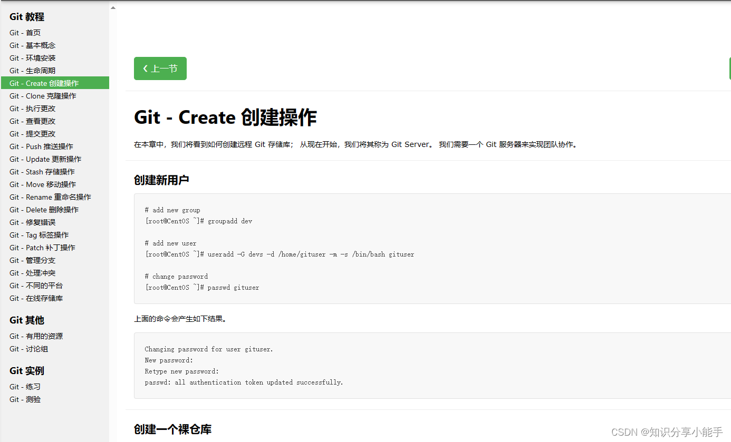Click the Git 教程 sidebar heading
731x442 pixels.
point(27,17)
